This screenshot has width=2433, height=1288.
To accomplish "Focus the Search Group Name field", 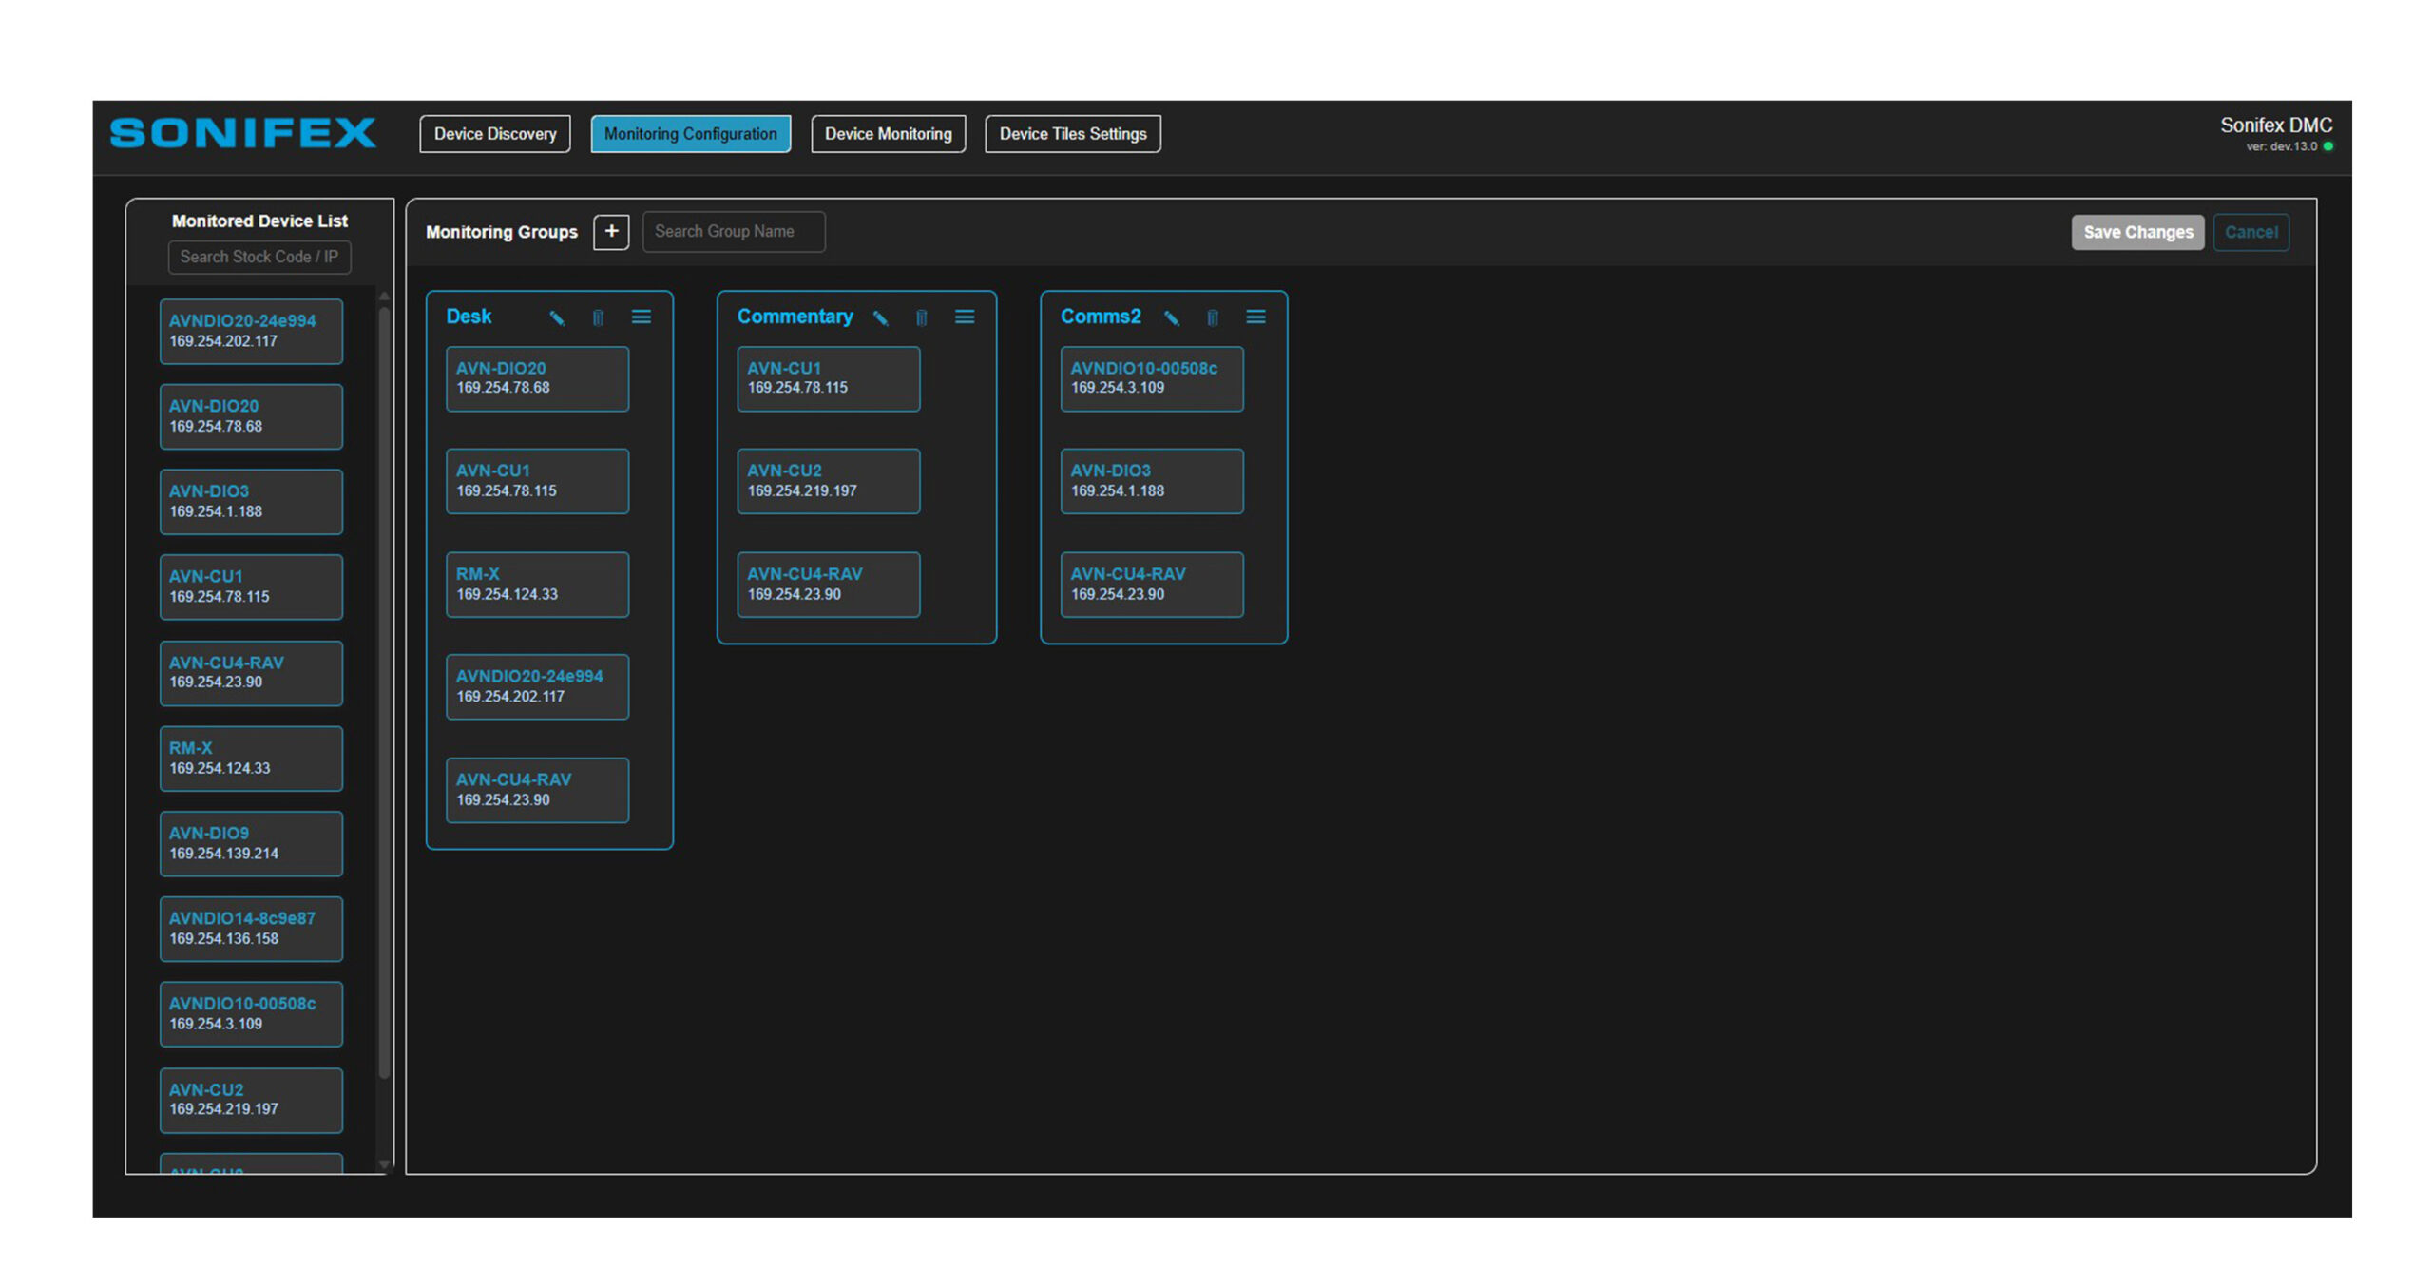I will point(733,231).
